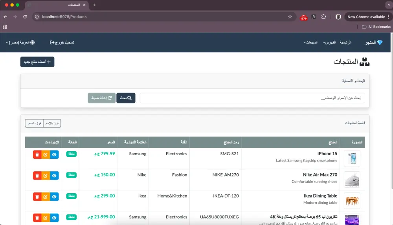
Task: Bookmark this page with the star icon
Action: point(290,17)
